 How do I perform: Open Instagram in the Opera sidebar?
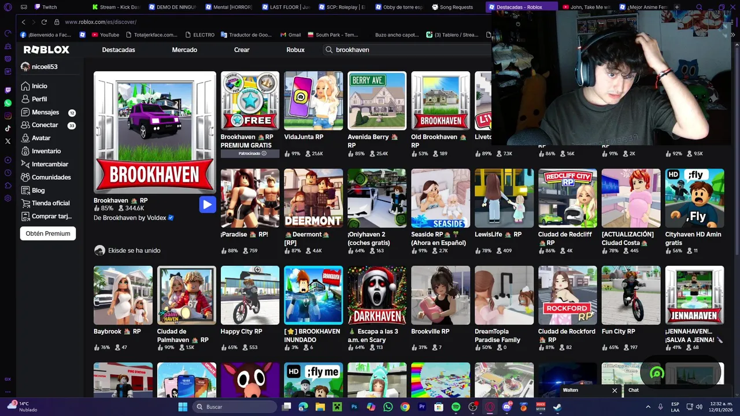[8, 116]
